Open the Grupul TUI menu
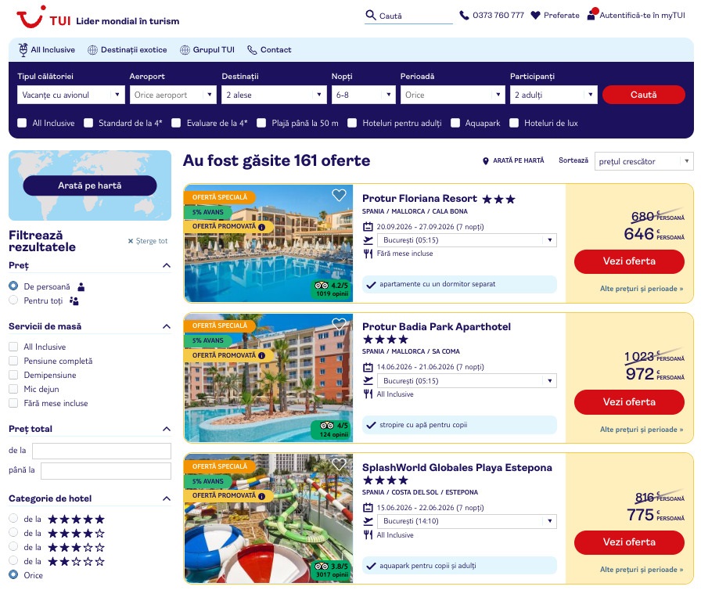The image size is (701, 590). coord(207,49)
